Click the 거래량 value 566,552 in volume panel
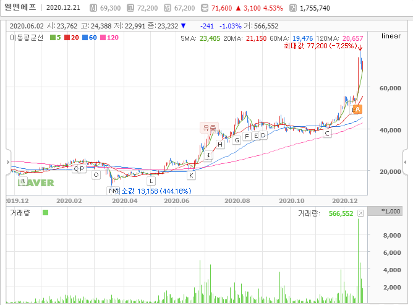Screen dimensions: 413x305 341,213
